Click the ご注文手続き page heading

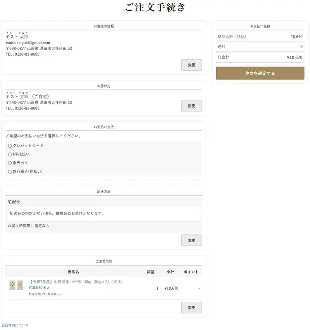(x=155, y=8)
